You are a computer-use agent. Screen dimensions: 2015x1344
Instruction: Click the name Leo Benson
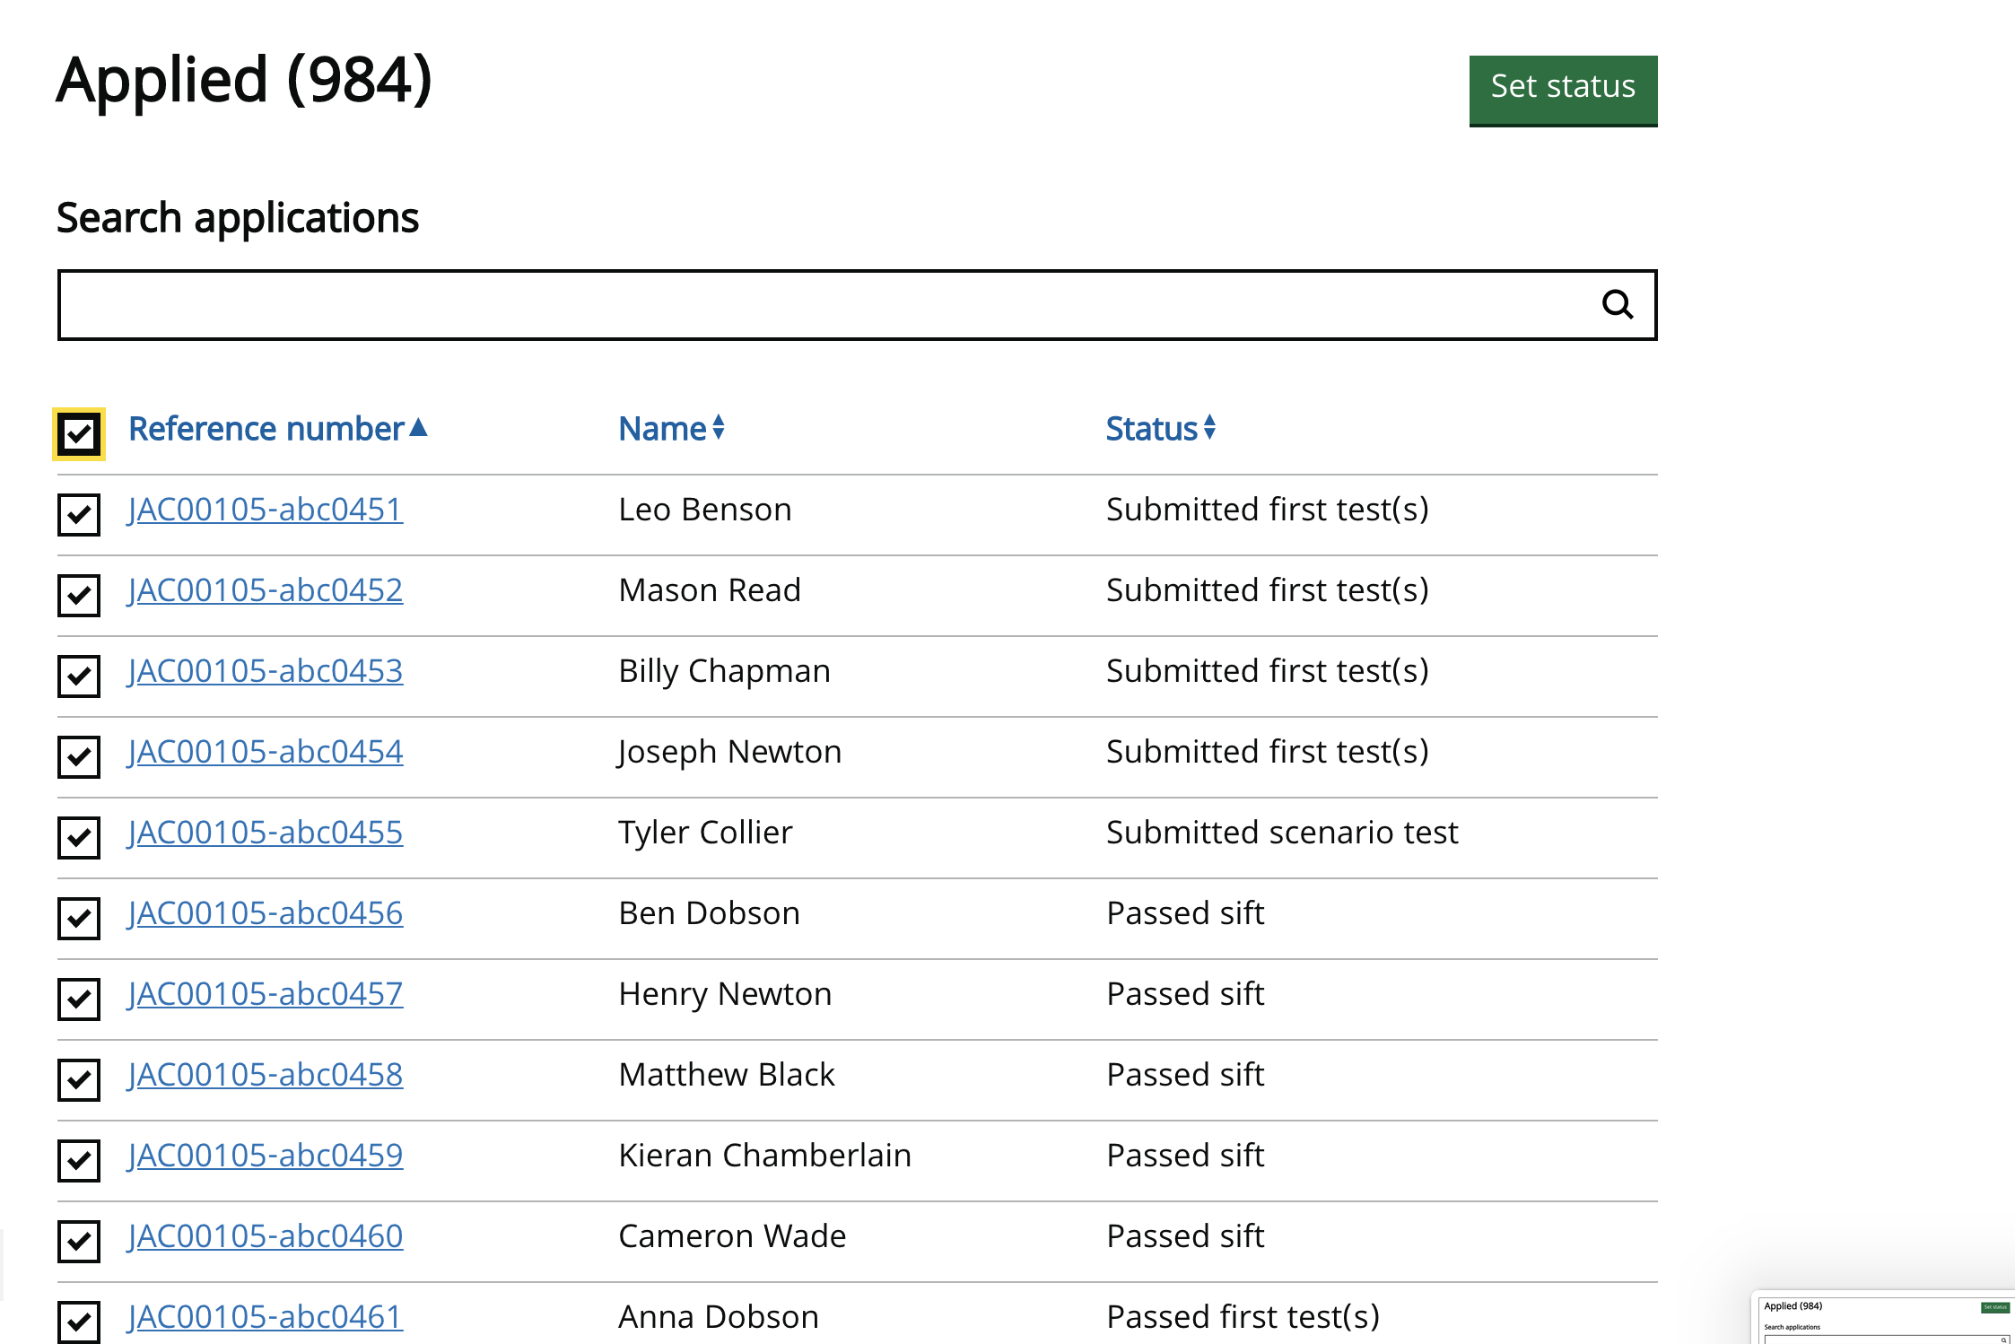coord(705,510)
